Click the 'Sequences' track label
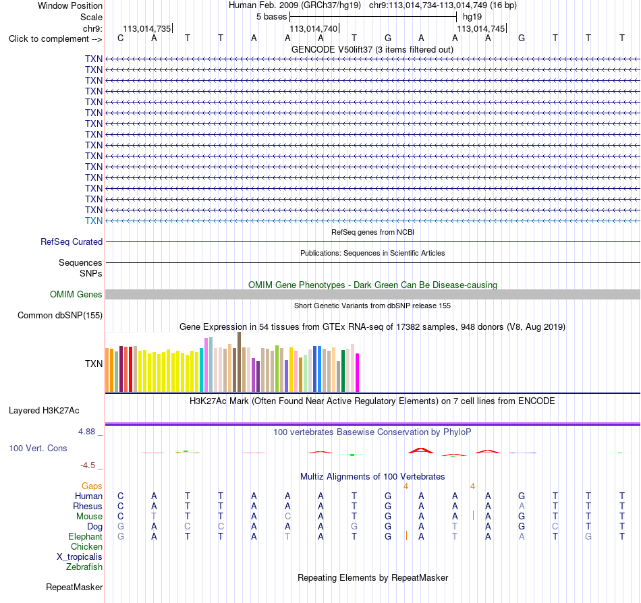Image resolution: width=641 pixels, height=603 pixels. (x=80, y=262)
